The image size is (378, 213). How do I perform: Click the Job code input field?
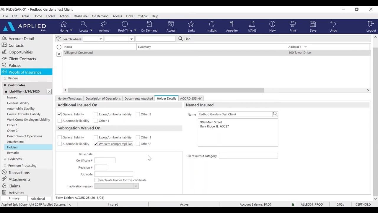click(x=114, y=174)
